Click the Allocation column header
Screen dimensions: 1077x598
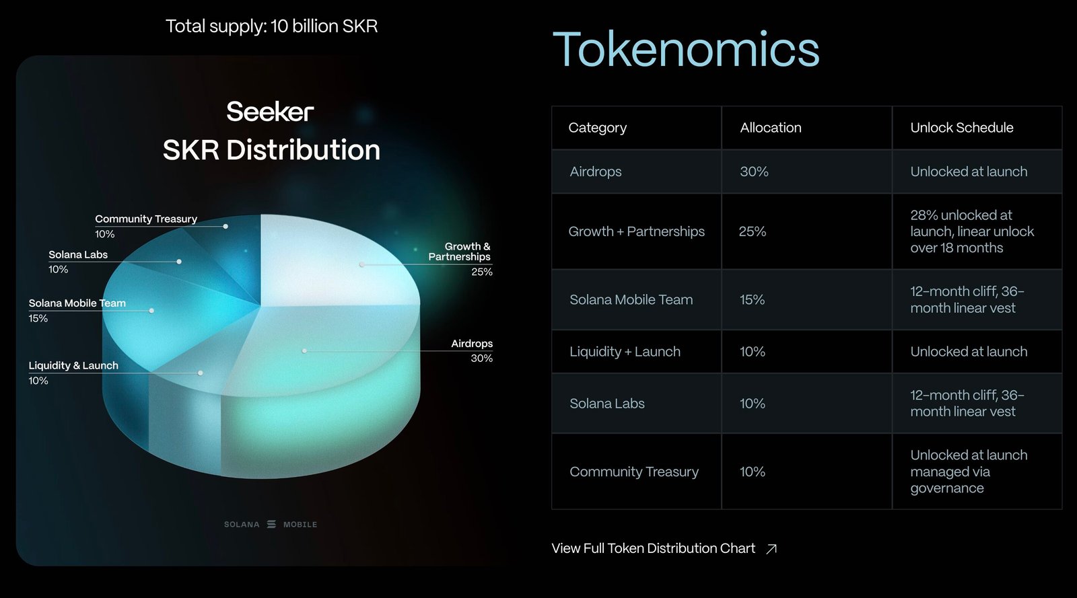pyautogui.click(x=771, y=128)
